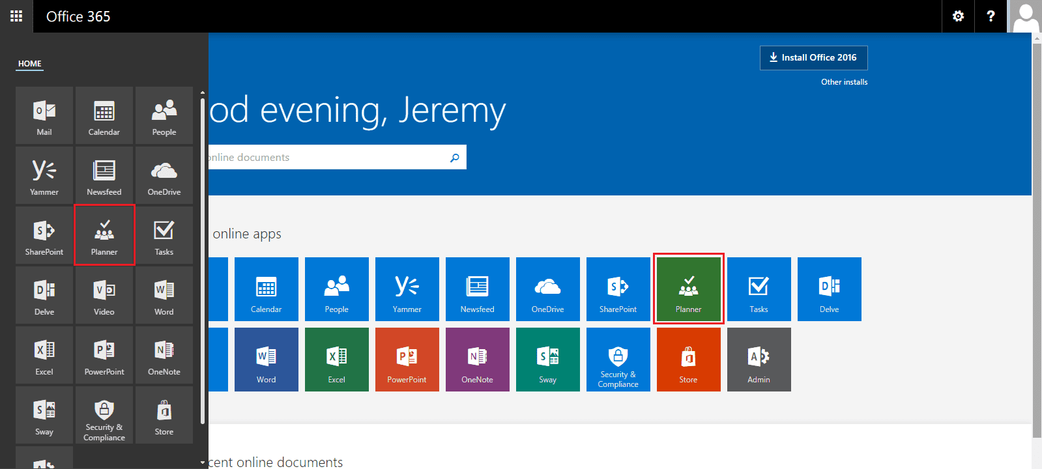Launch Planner from the launcher panel
The width and height of the screenshot is (1042, 469).
[104, 235]
